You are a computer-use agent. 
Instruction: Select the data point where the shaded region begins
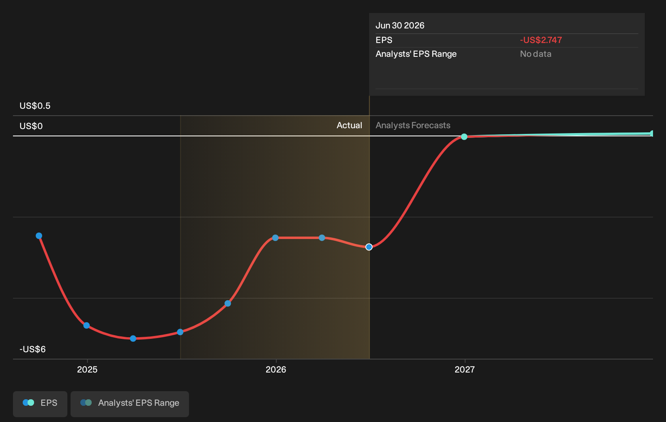180,332
